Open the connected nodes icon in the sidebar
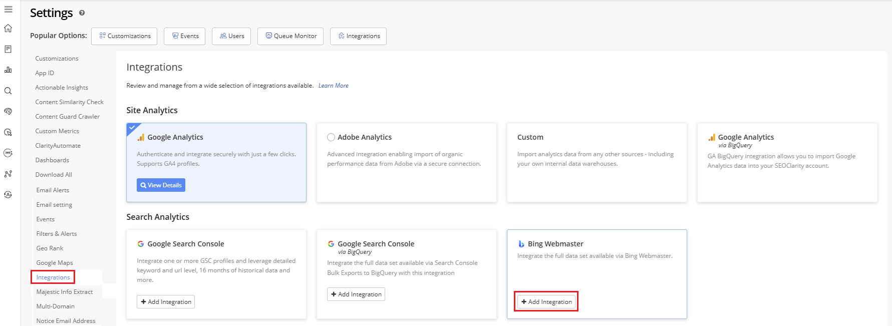The height and width of the screenshot is (326, 892). (x=8, y=174)
